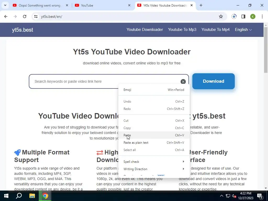
Task: Choose Undo from the context menu
Action: pos(154,102)
